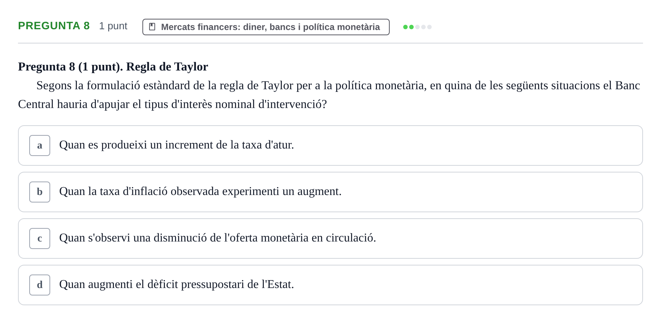Select answer option d about budget deficit
Viewport: 661px width, 324px height.
click(330, 285)
